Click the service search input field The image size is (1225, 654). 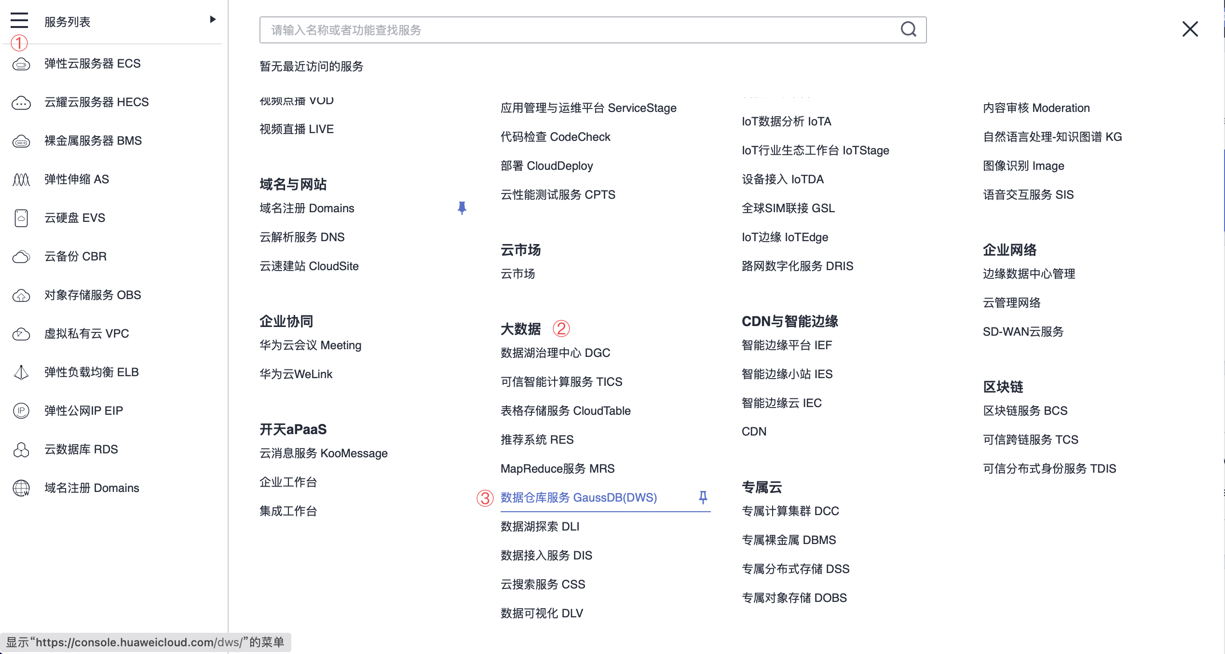[579, 30]
